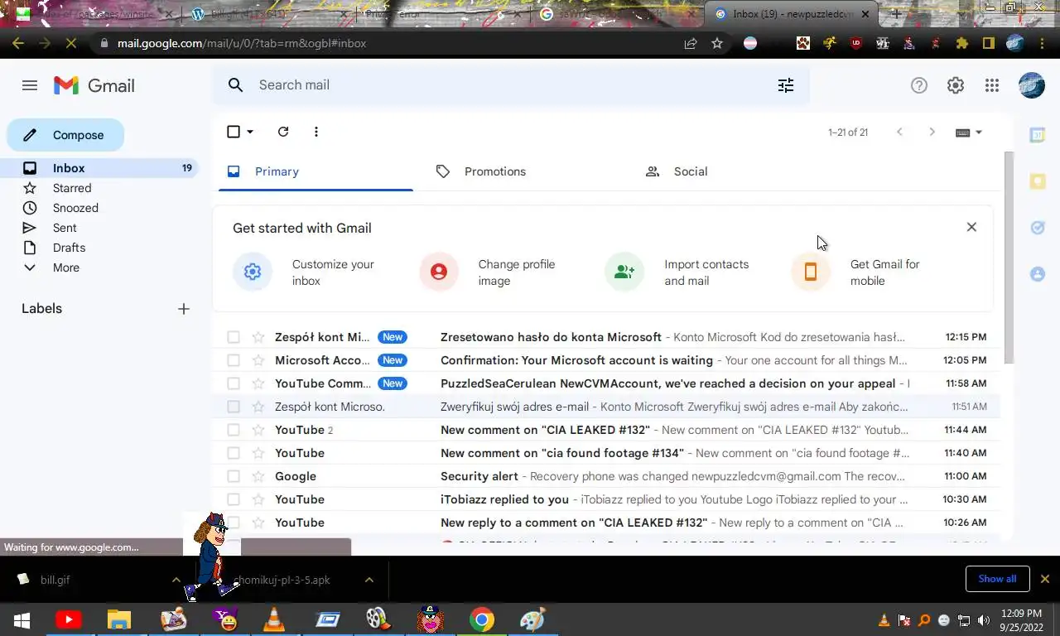
Task: Stop loading the page in the browser
Action: (71, 43)
